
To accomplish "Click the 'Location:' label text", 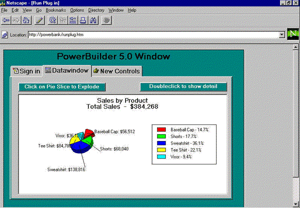I will 18,35.
